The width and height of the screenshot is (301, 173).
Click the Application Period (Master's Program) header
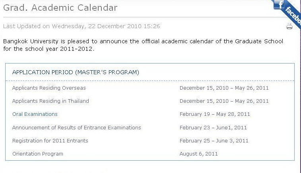coord(76,72)
